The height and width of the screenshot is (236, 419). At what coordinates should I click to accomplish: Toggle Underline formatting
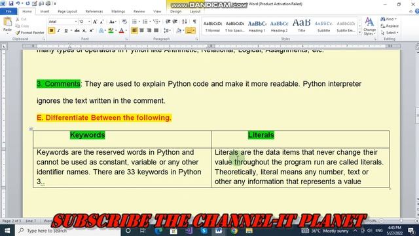click(x=65, y=31)
